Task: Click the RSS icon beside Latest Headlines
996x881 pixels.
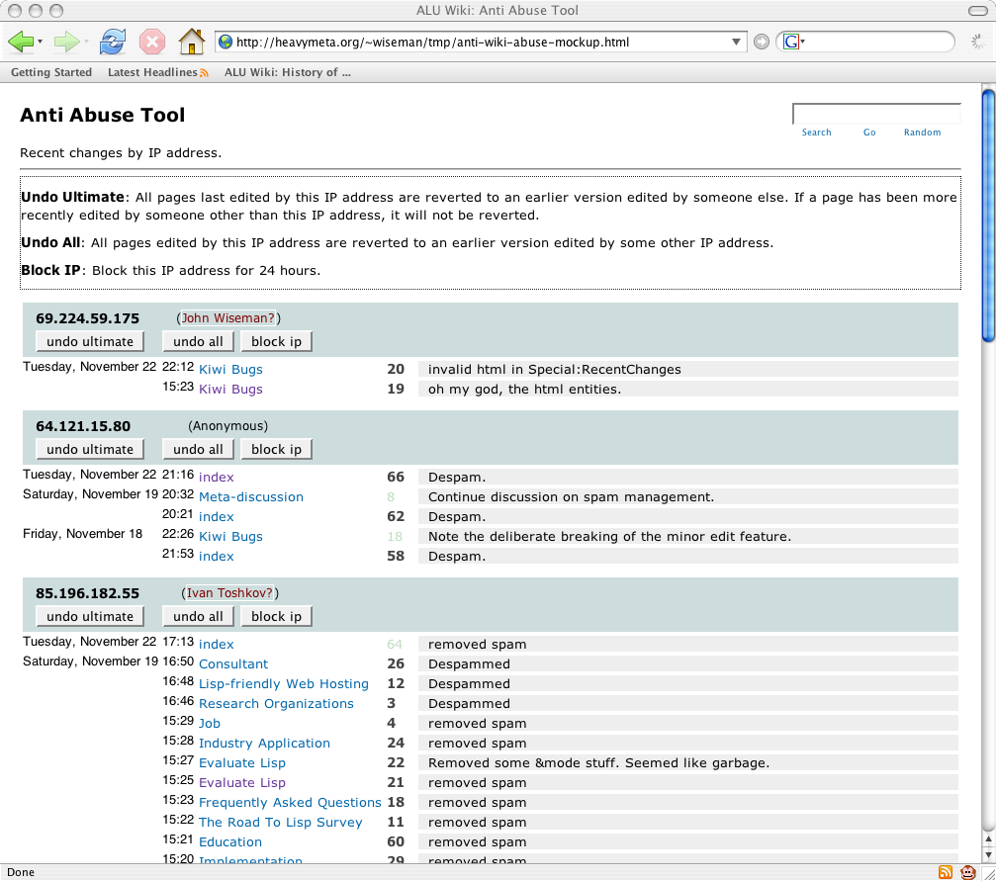Action: (204, 73)
